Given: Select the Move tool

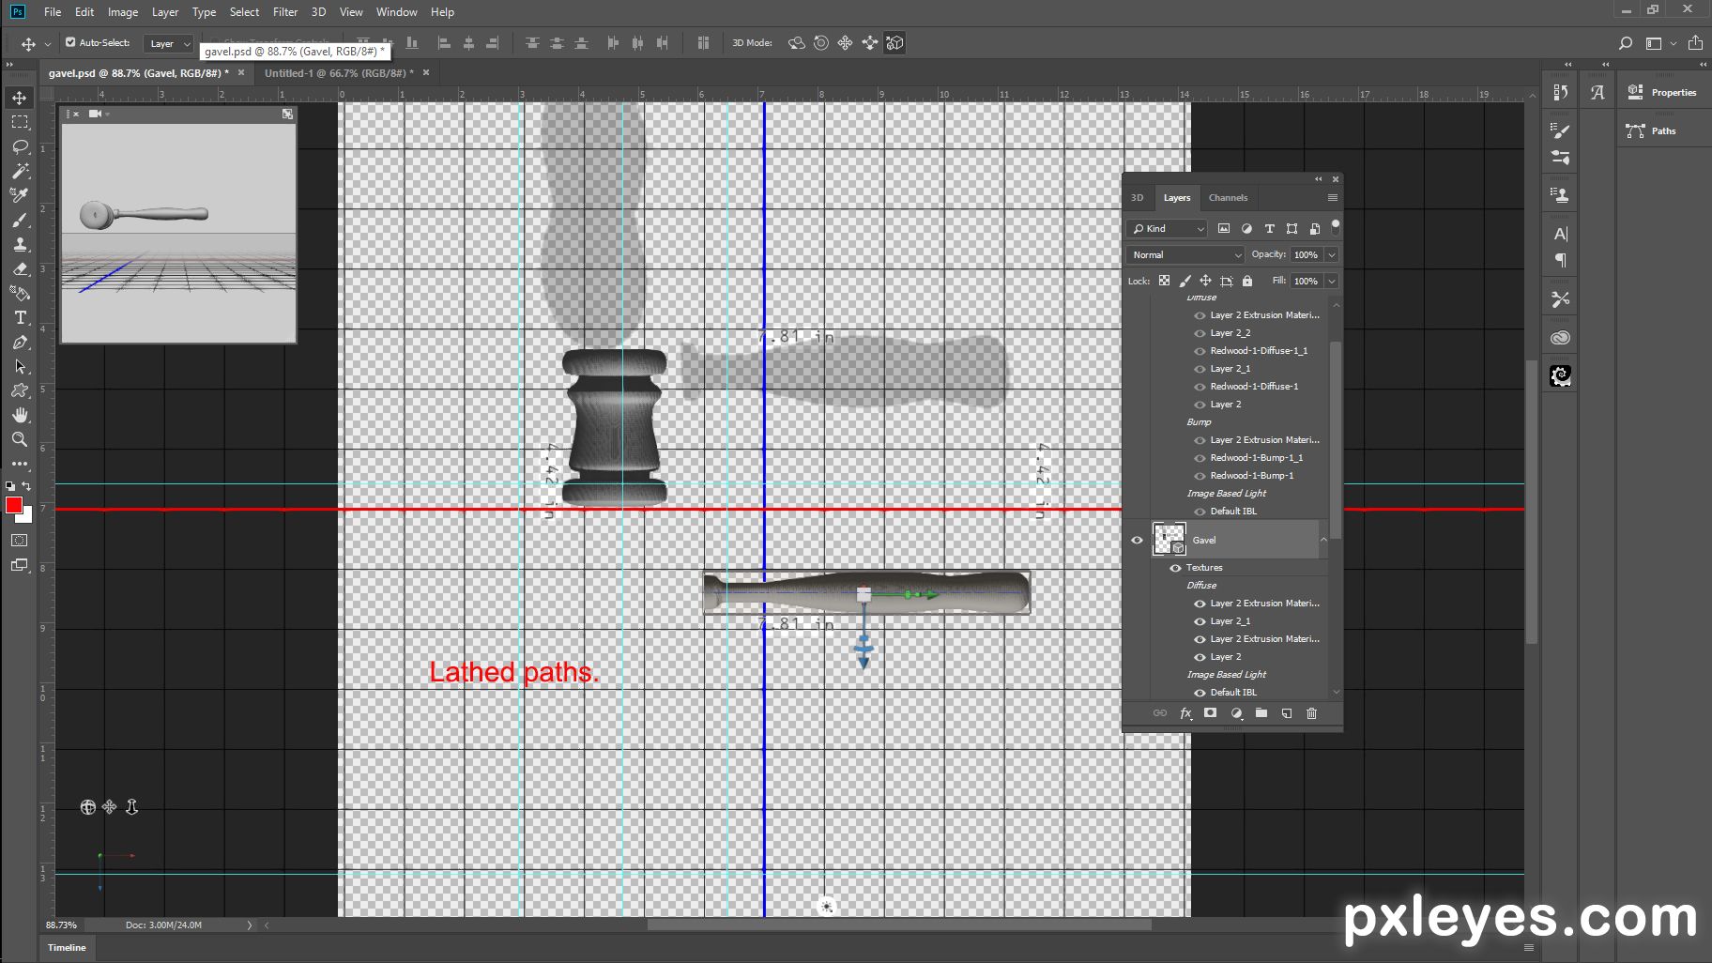Looking at the screenshot, I should pyautogui.click(x=20, y=98).
